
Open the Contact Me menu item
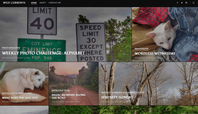[x=55, y=3]
